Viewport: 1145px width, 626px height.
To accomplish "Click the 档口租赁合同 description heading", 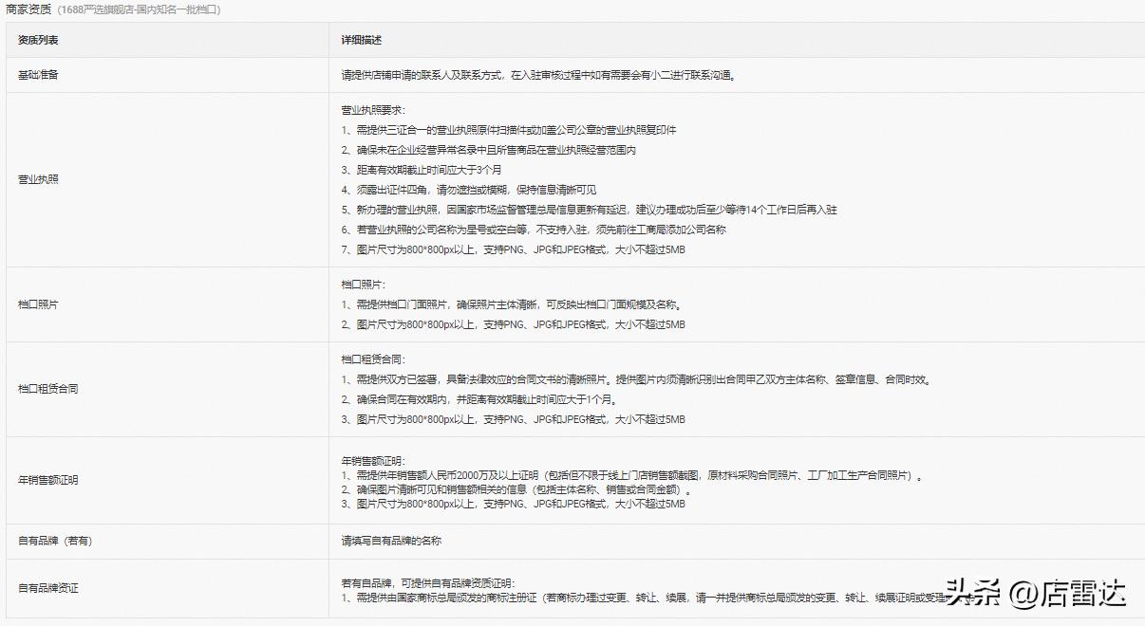I will pos(373,358).
